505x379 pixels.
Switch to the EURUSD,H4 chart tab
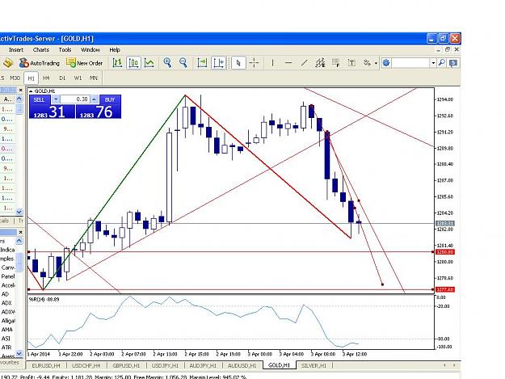click(x=46, y=365)
